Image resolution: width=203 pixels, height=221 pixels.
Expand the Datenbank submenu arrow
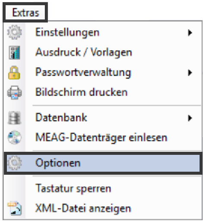click(190, 118)
